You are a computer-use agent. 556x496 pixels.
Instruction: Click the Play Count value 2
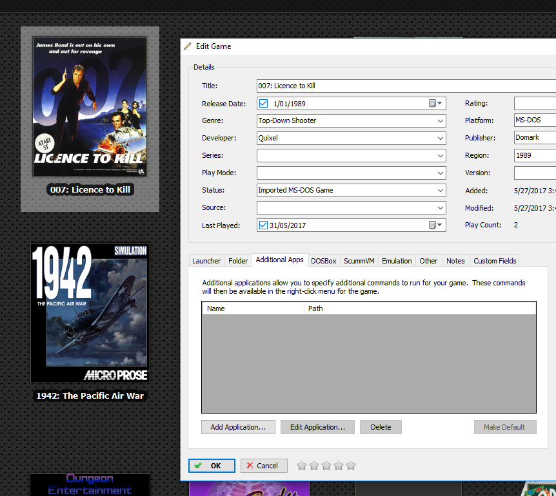point(516,225)
